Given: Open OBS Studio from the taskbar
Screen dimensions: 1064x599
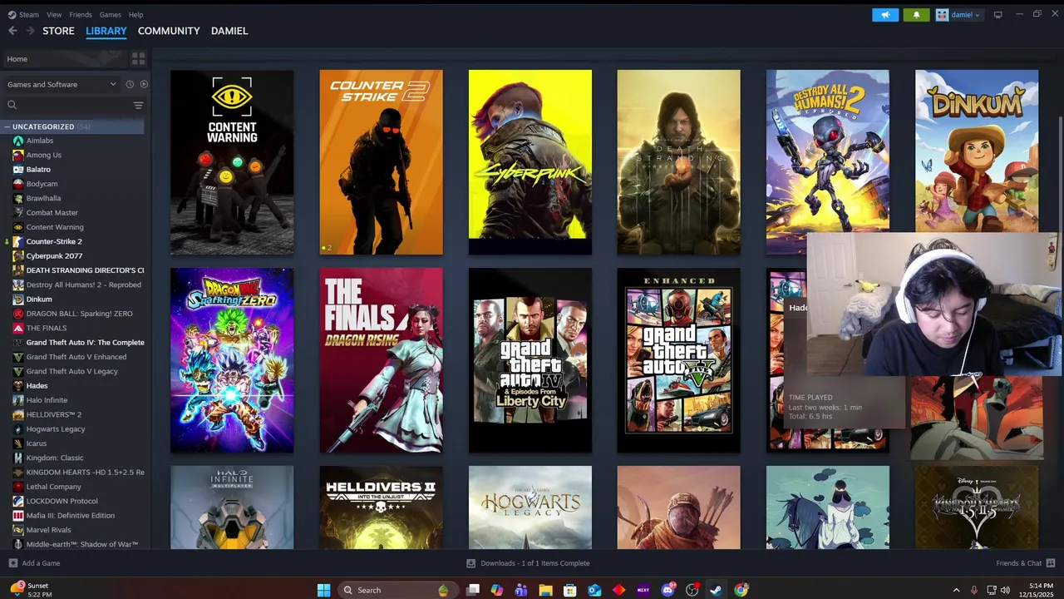Looking at the screenshot, I should click(692, 590).
